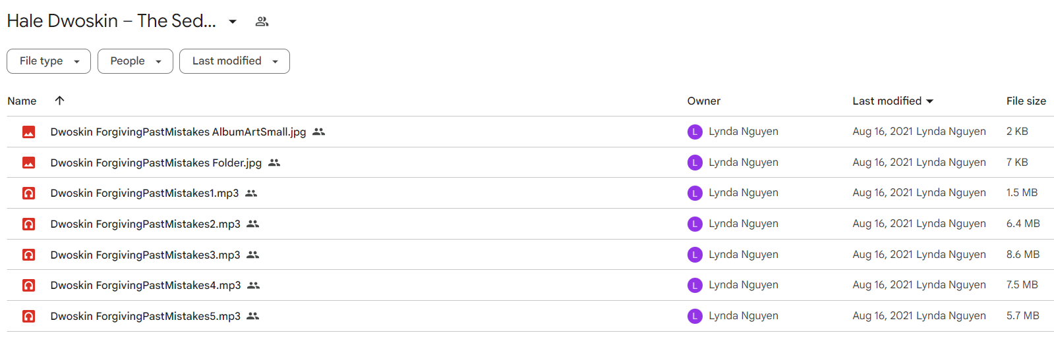Expand the Last modified filter chip
The width and height of the screenshot is (1054, 337).
(235, 61)
